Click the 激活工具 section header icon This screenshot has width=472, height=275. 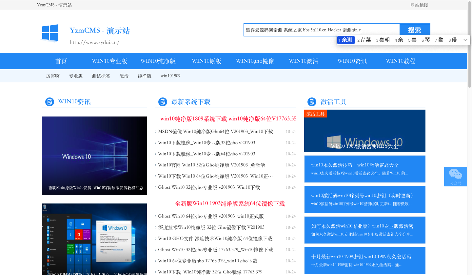click(x=312, y=102)
